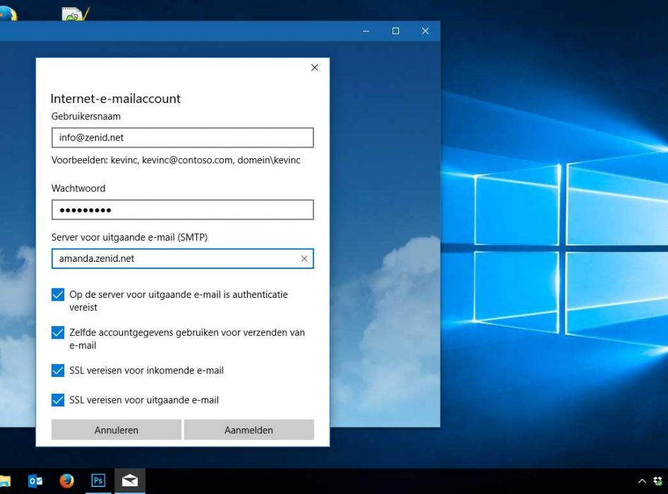Viewport: 668px width, 494px height.
Task: Click the Server voor uitgaande e-mail label
Action: click(x=129, y=237)
